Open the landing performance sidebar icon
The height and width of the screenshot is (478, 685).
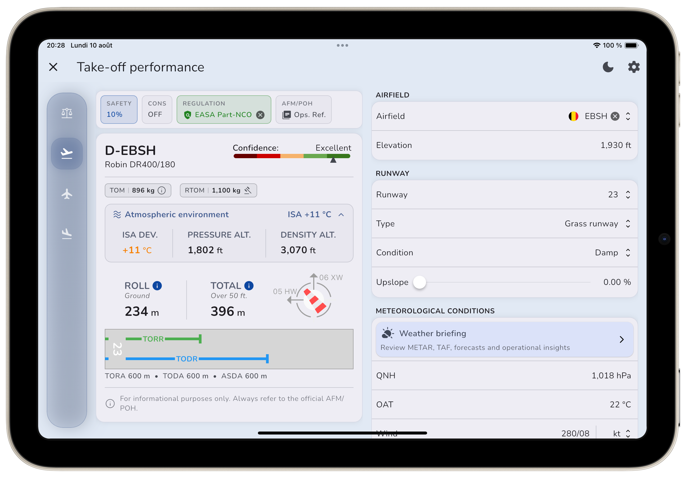pyautogui.click(x=67, y=234)
